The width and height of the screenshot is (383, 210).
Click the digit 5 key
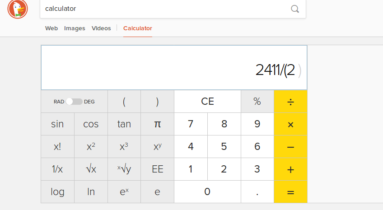pos(224,146)
